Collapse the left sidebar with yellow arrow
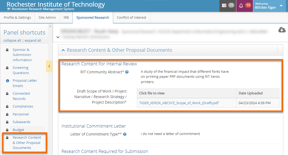This screenshot has width=288, height=155. 49,66
